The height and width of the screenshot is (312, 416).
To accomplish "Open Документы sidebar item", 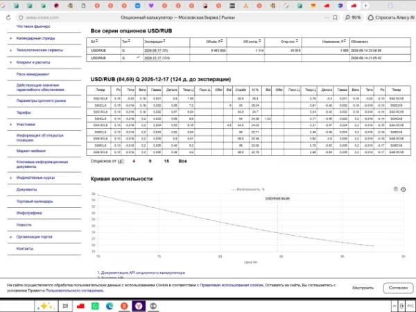I will pyautogui.click(x=26, y=189).
